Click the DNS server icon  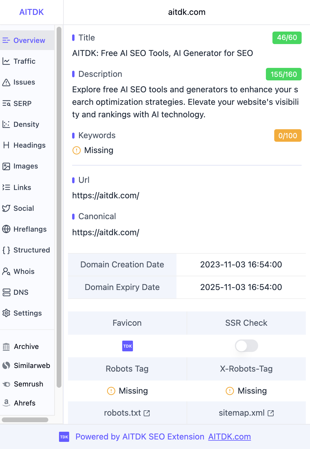[6, 292]
